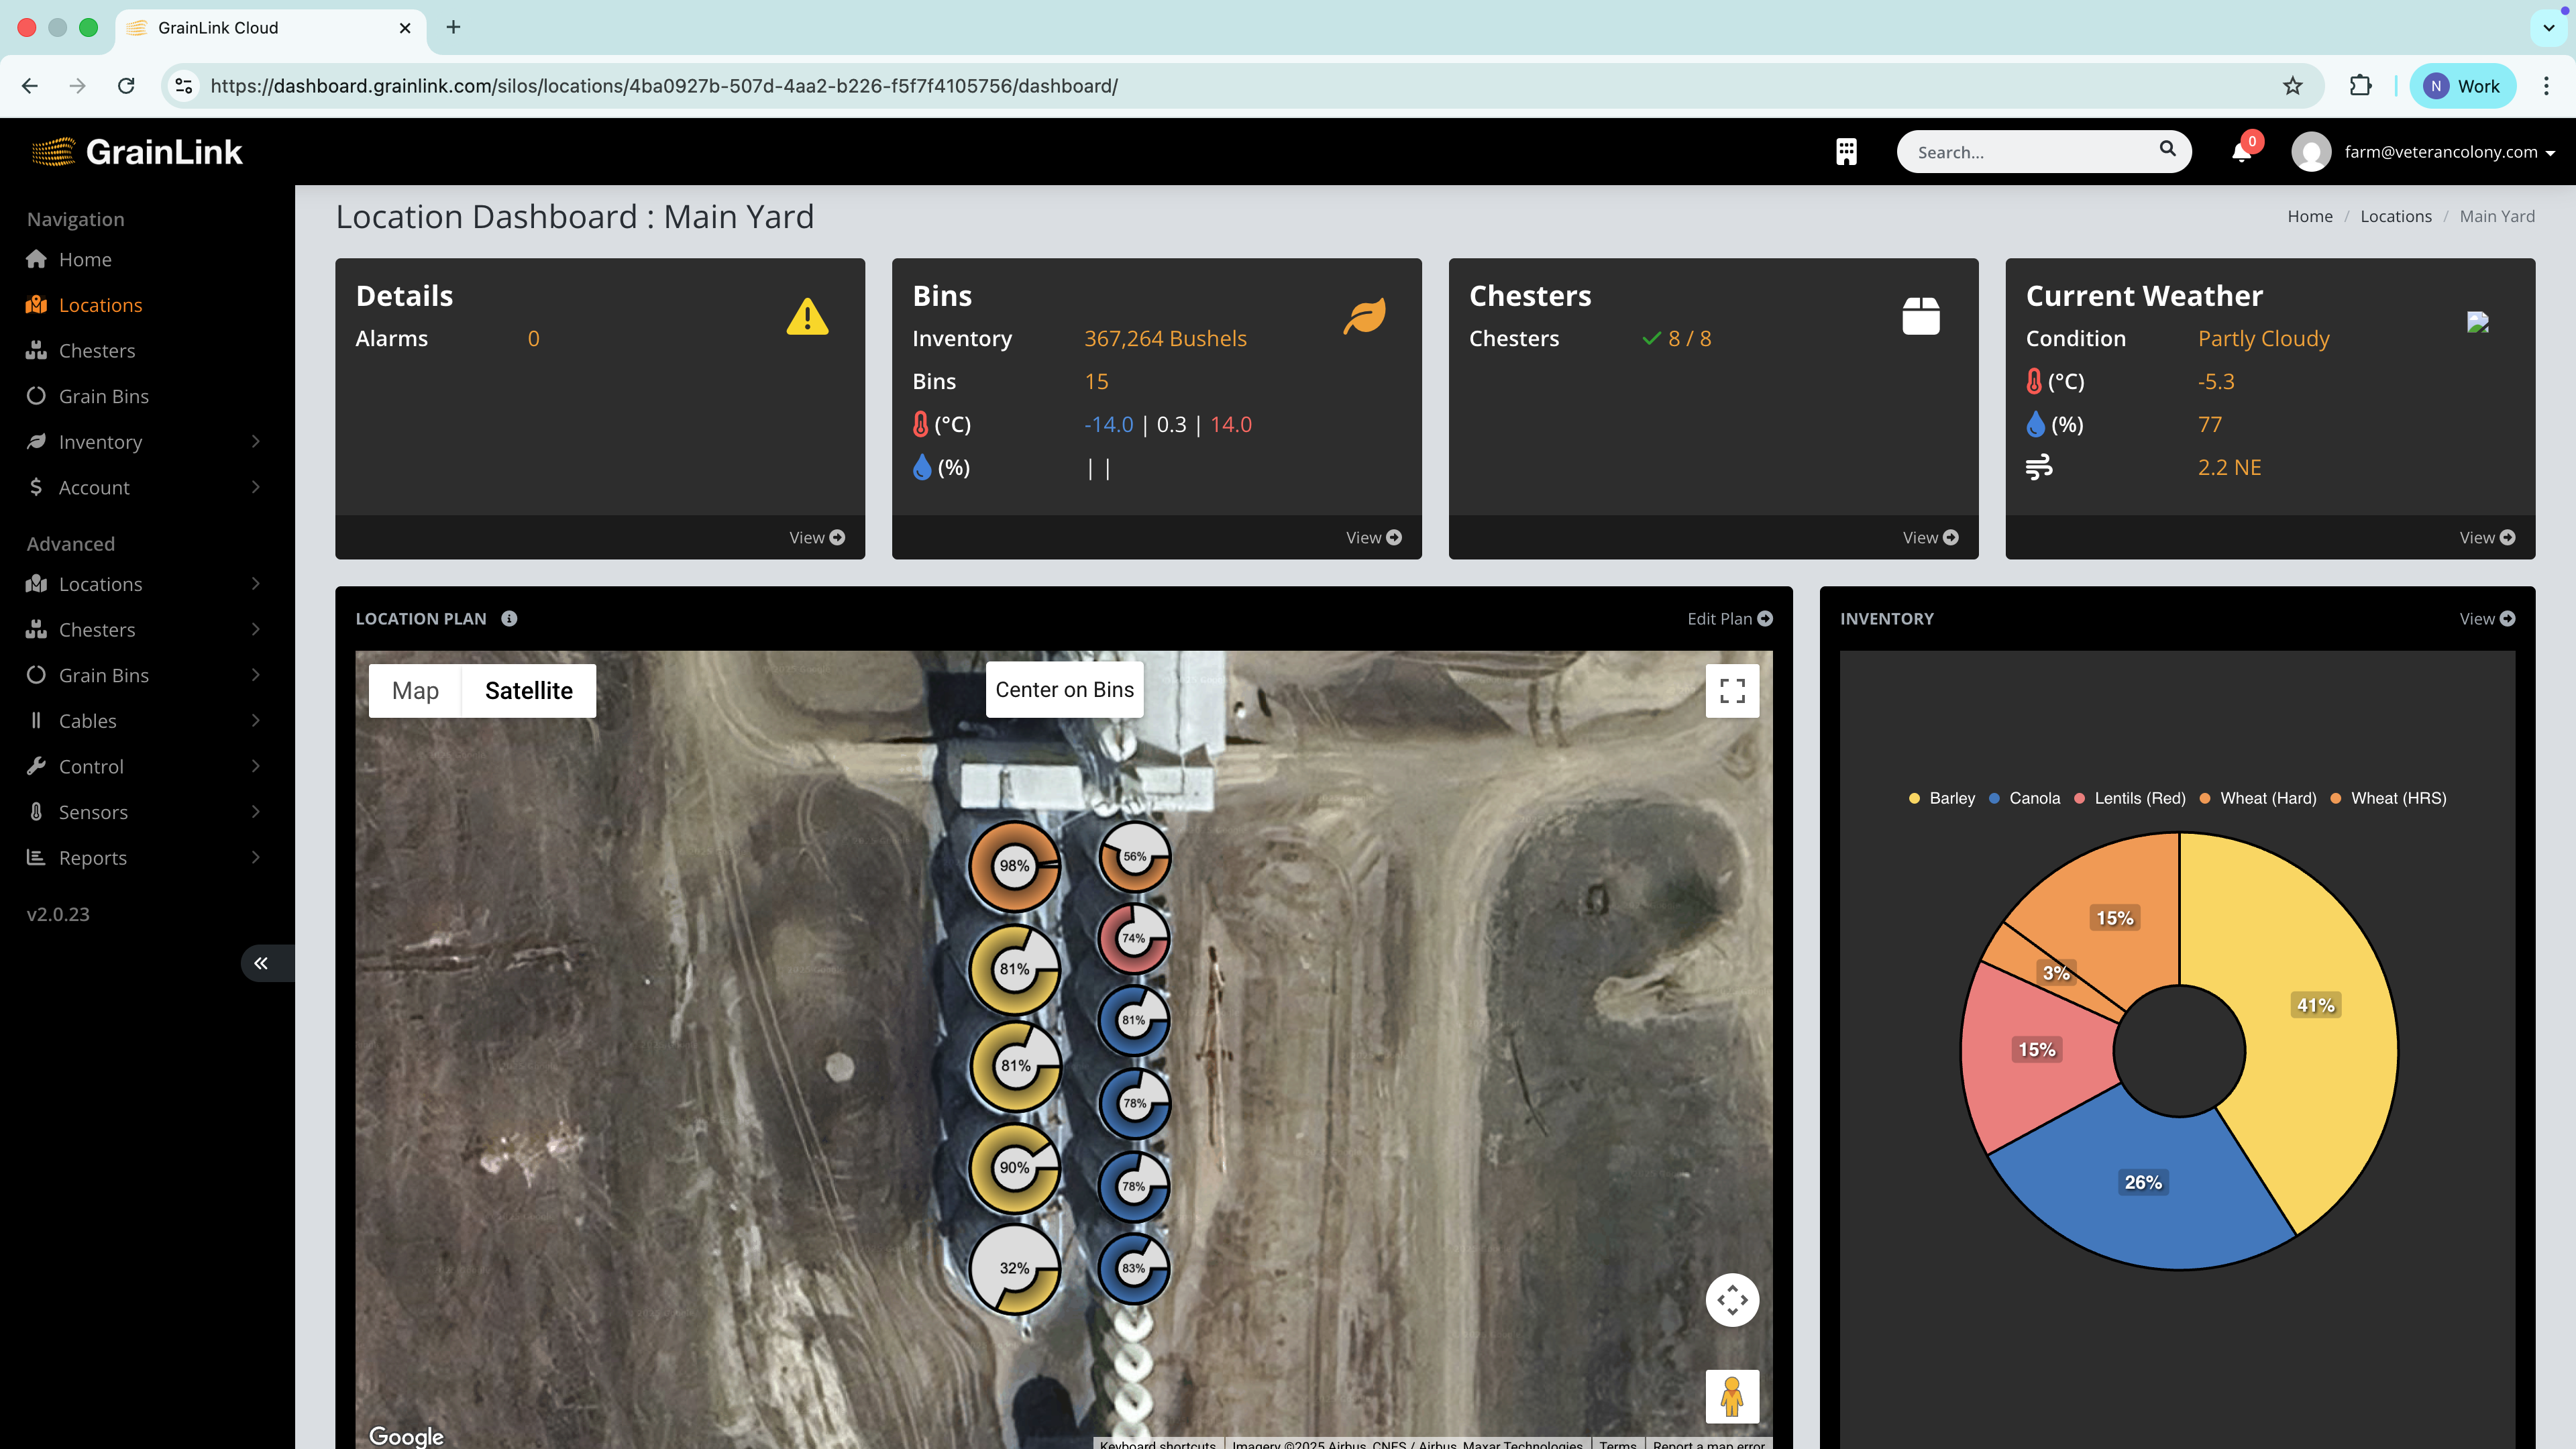
Task: Switch map to Map view
Action: click(x=414, y=690)
